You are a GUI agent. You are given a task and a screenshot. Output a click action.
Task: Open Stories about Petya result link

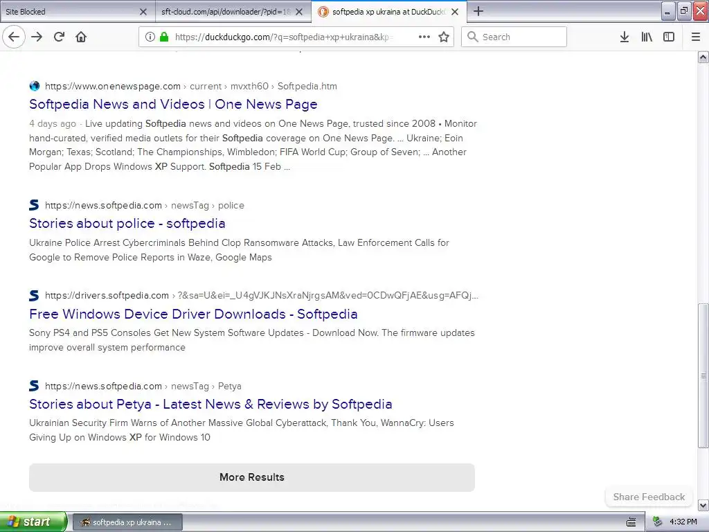(x=210, y=404)
